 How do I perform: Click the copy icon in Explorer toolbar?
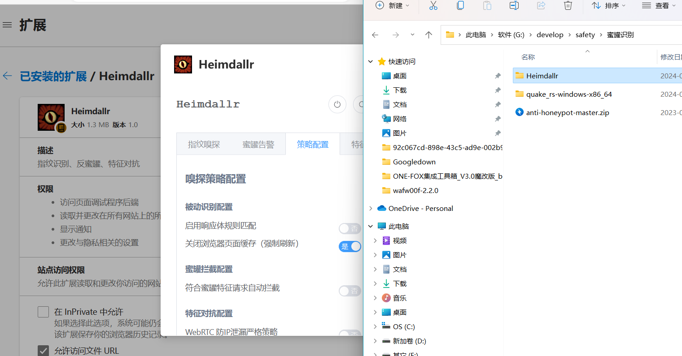coord(460,5)
